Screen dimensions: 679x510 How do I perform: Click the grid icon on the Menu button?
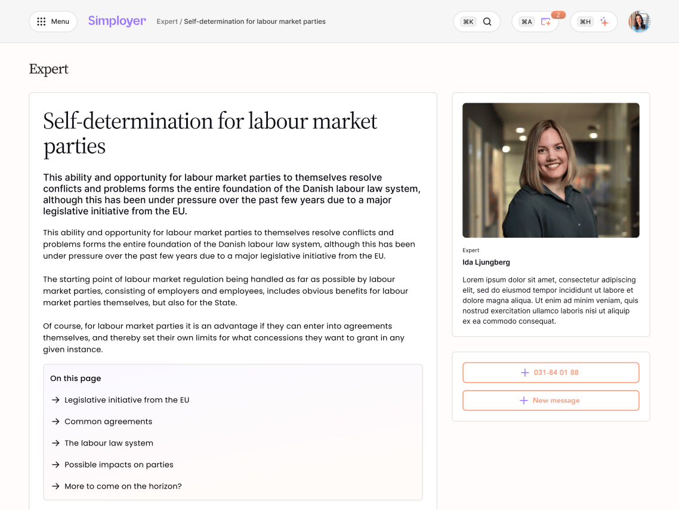(x=41, y=21)
